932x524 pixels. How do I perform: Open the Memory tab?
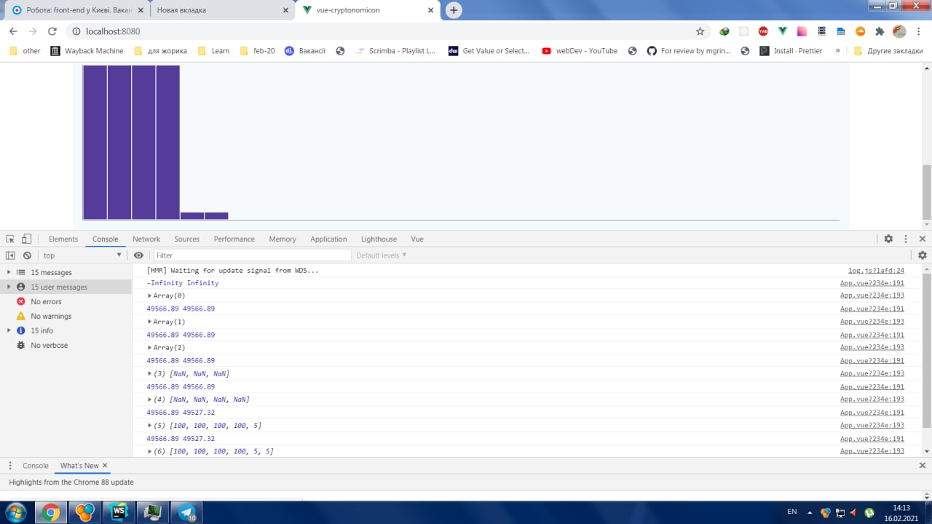point(283,239)
